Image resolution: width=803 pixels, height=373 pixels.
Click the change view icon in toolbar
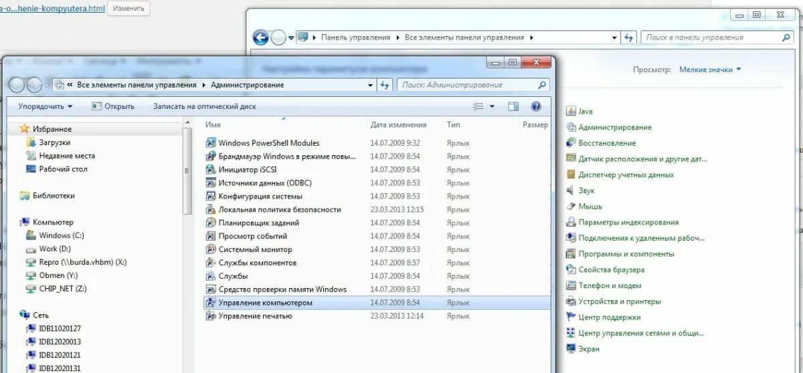click(478, 106)
